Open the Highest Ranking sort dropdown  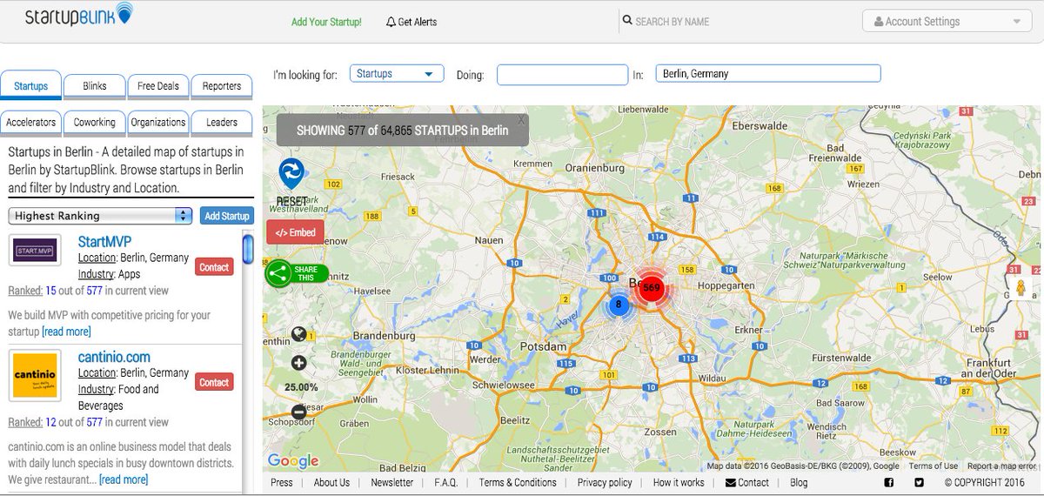[x=100, y=216]
